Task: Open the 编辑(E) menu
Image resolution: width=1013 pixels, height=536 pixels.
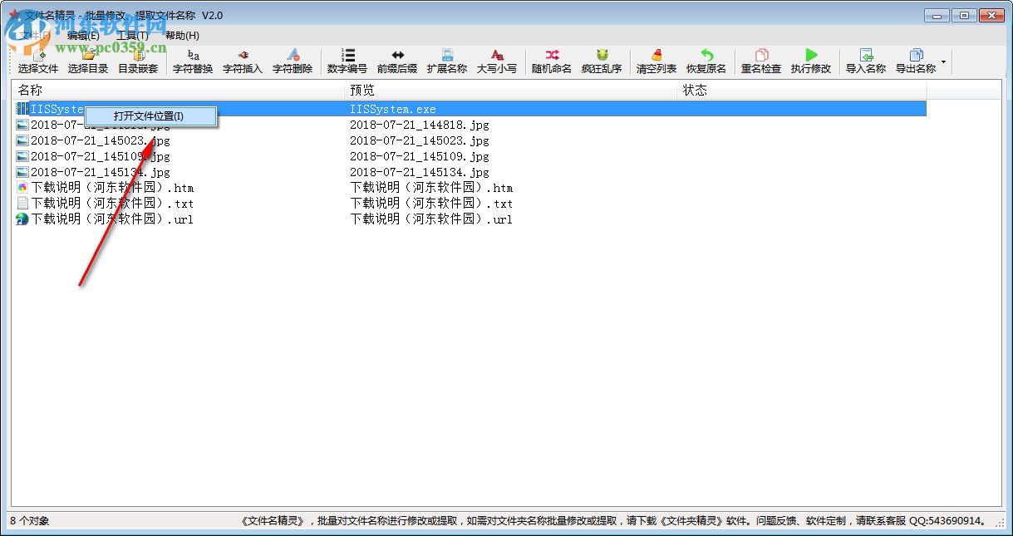Action: pyautogui.click(x=83, y=35)
